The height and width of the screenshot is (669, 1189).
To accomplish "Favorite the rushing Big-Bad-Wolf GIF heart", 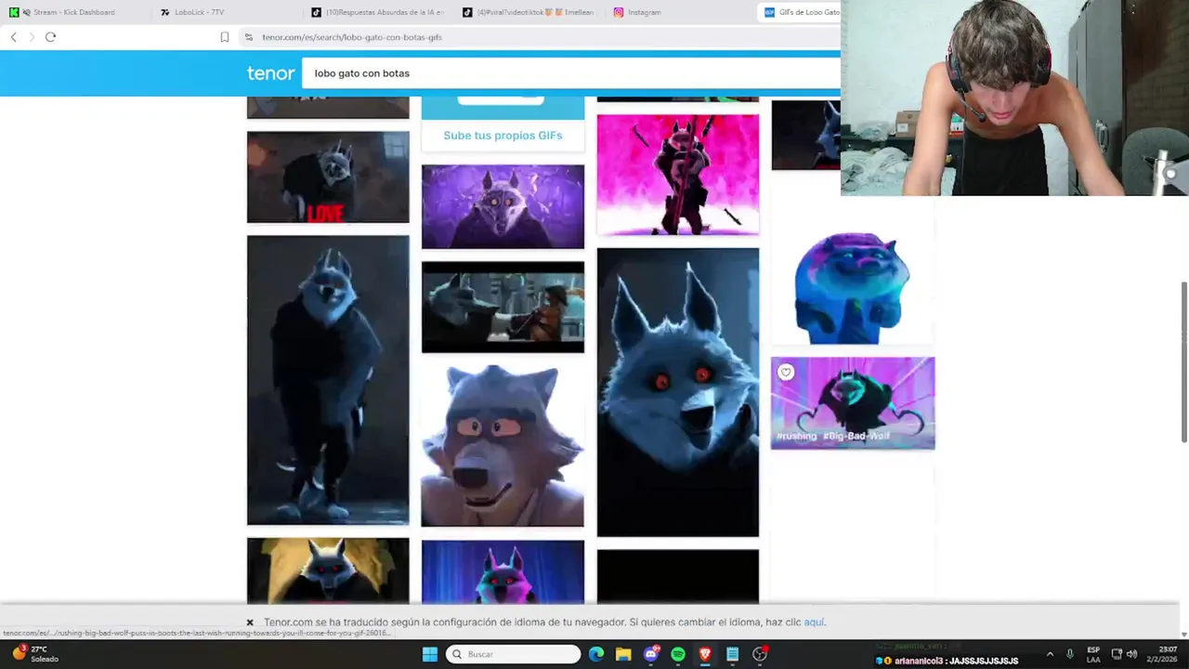I will [x=786, y=373].
